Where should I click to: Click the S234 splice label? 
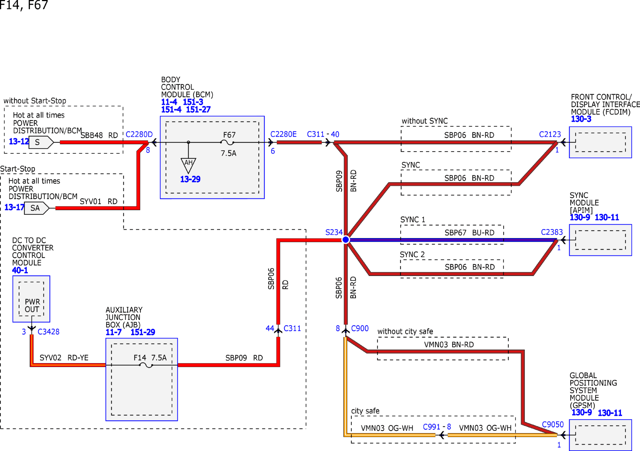[x=334, y=232]
